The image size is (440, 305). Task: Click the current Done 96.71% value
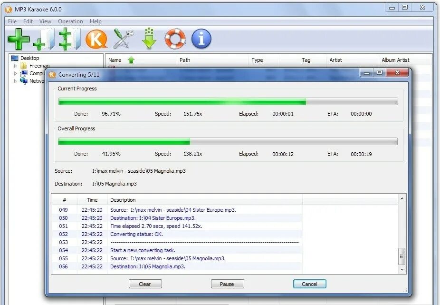click(111, 114)
